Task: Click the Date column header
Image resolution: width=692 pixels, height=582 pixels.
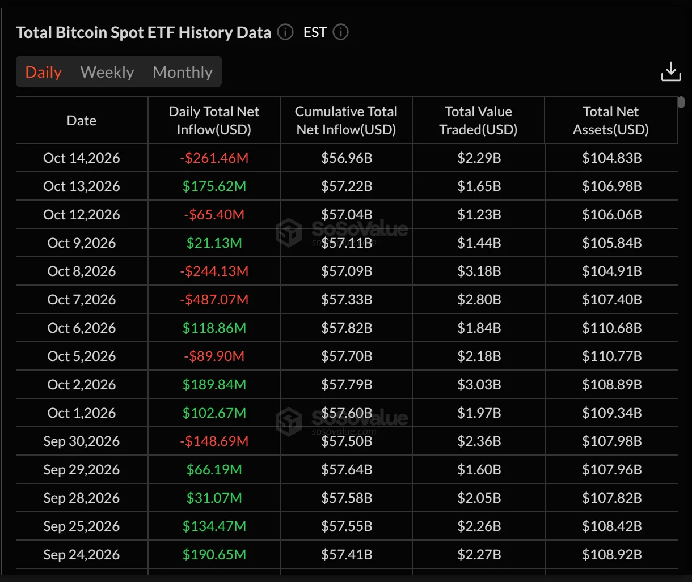Action: point(82,120)
